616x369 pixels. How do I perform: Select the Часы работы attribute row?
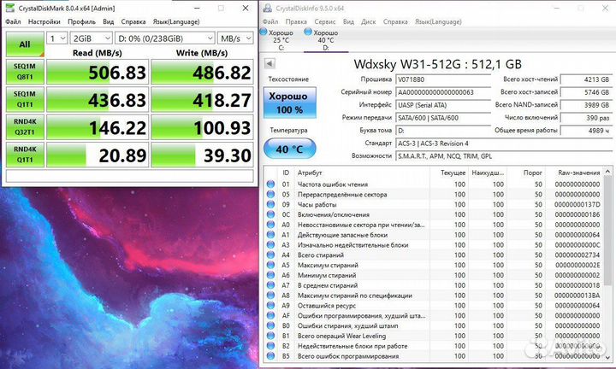point(433,204)
